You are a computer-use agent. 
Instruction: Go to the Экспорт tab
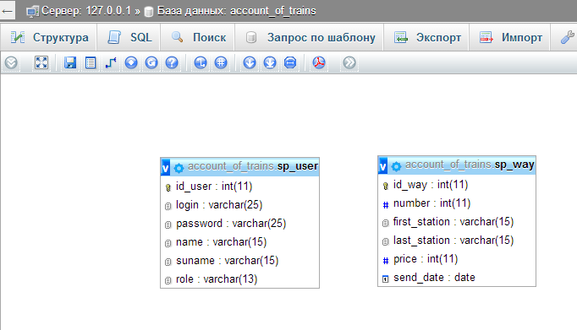pyautogui.click(x=427, y=37)
